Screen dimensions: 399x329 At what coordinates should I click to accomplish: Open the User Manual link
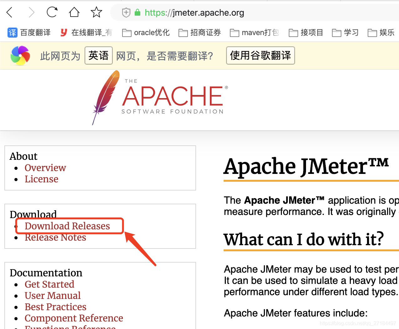pyautogui.click(x=53, y=296)
